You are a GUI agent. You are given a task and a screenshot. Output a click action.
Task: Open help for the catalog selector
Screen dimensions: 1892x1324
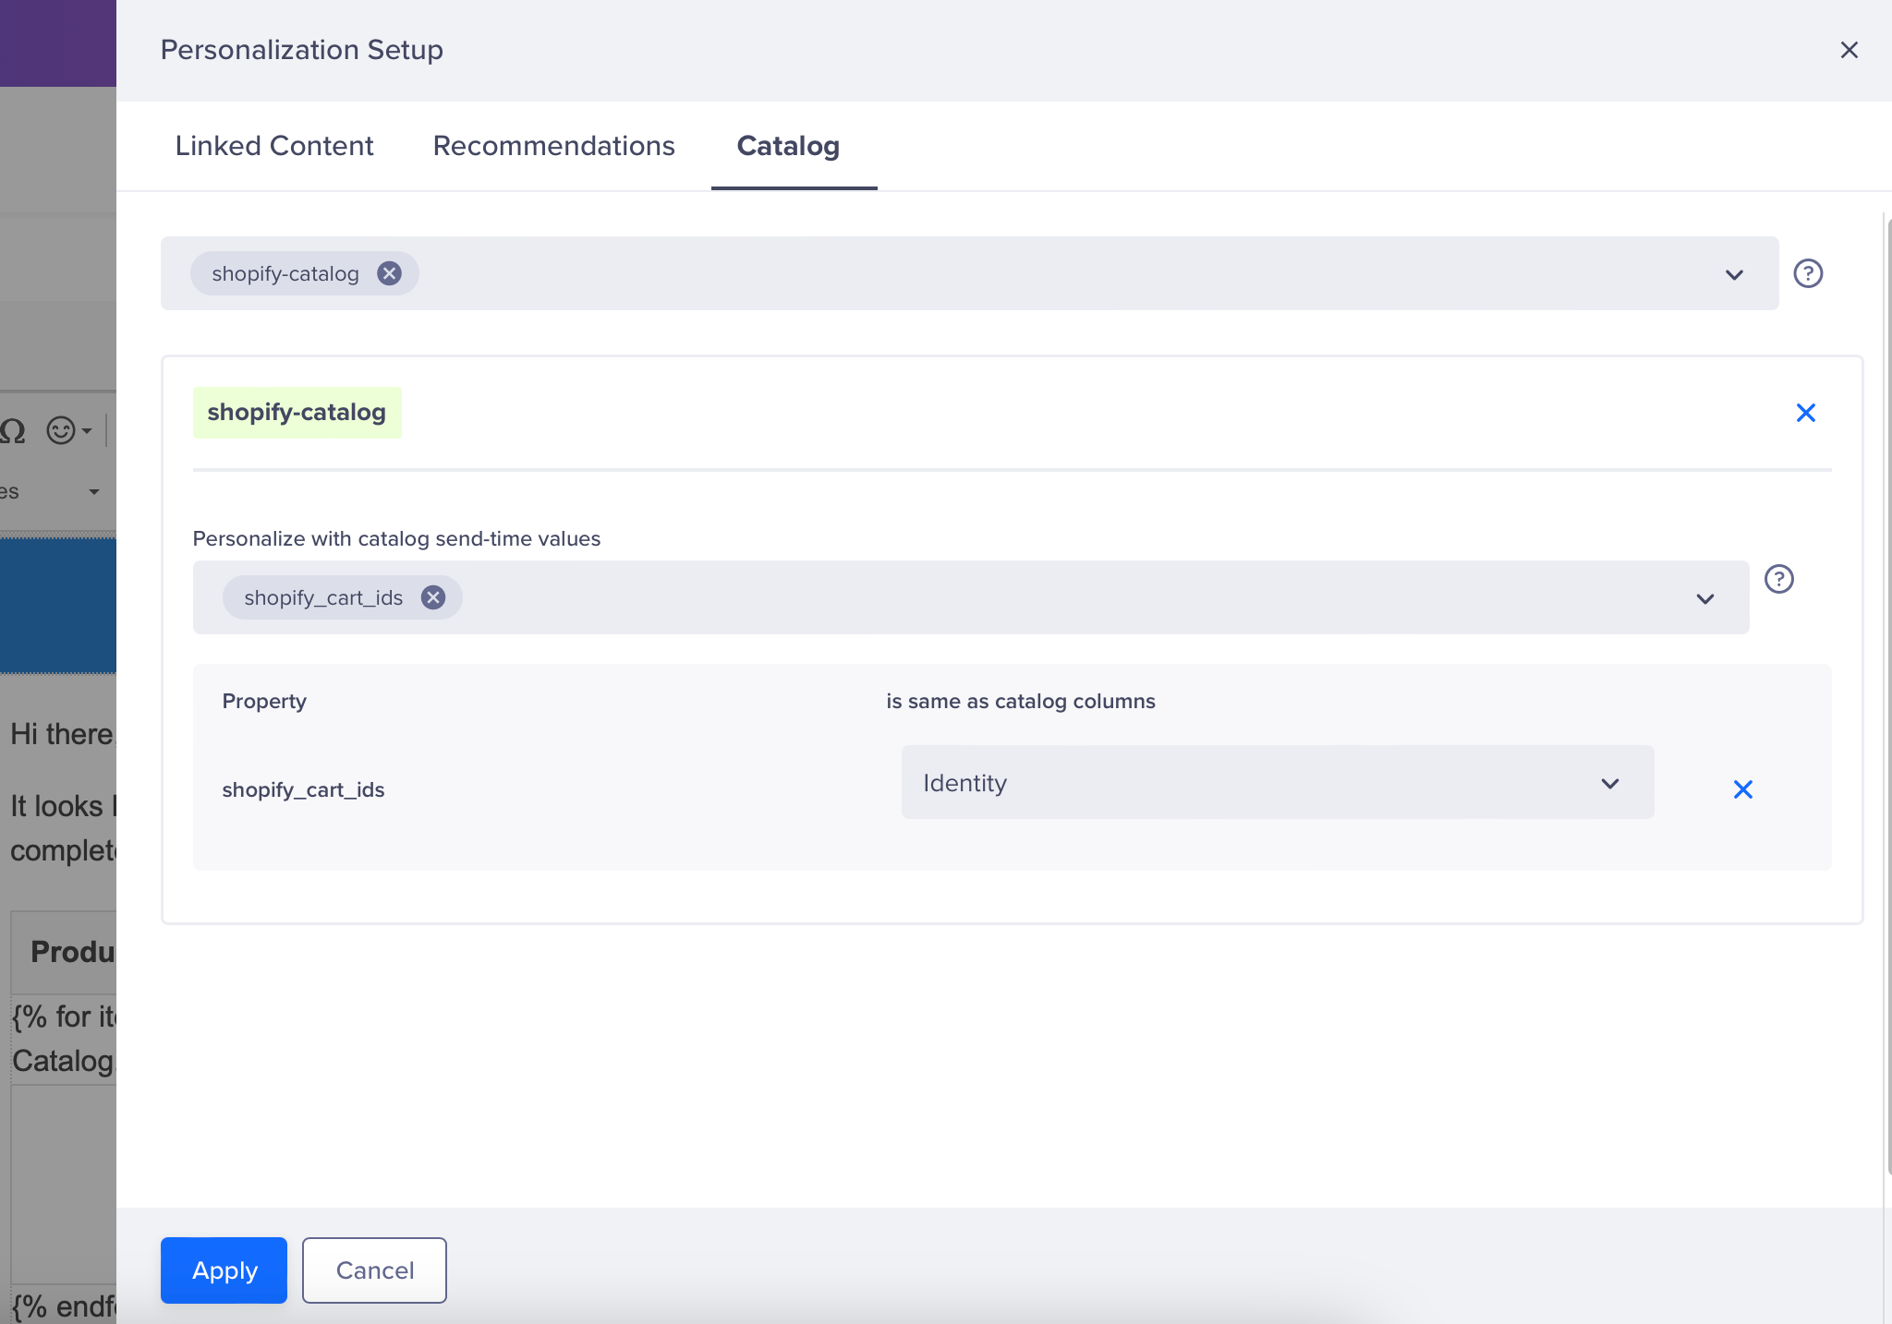[1808, 273]
